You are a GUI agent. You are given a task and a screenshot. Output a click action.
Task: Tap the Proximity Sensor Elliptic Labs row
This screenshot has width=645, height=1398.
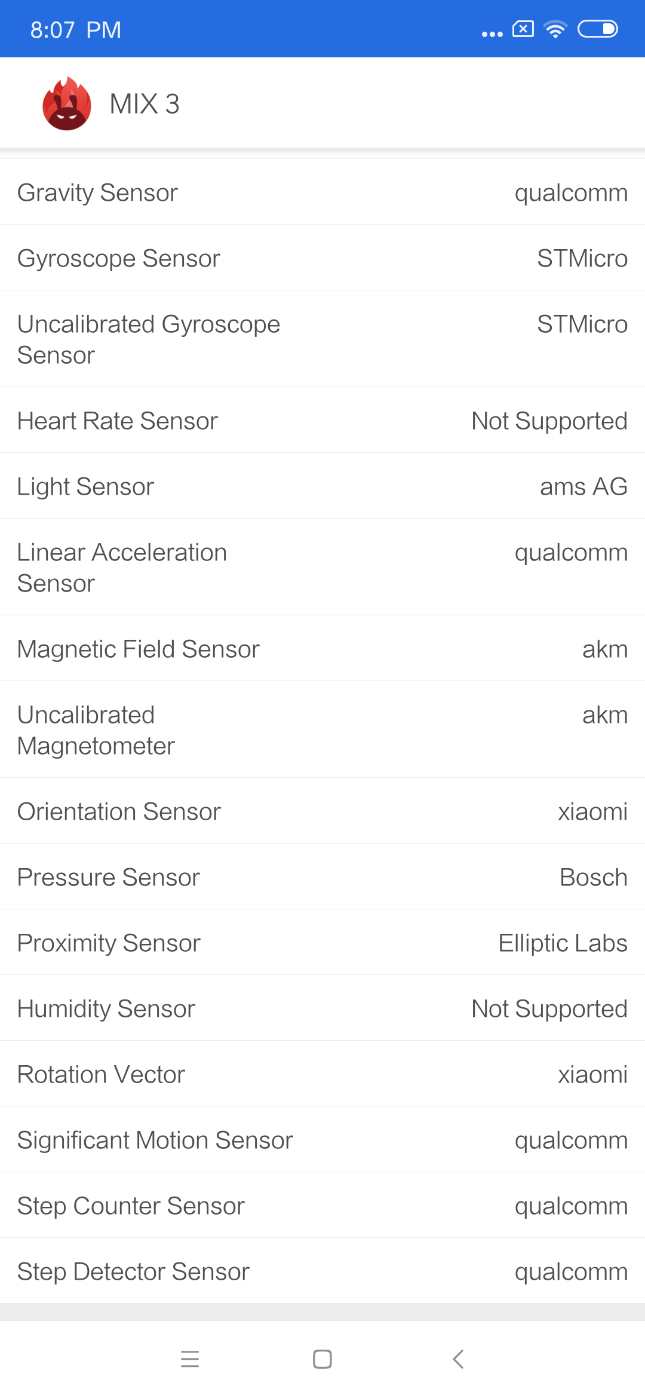[x=322, y=943]
